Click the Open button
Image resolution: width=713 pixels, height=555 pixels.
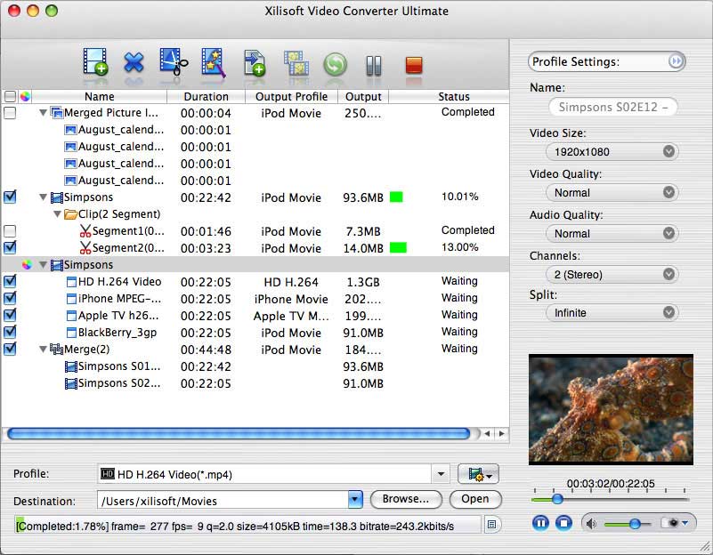[474, 499]
